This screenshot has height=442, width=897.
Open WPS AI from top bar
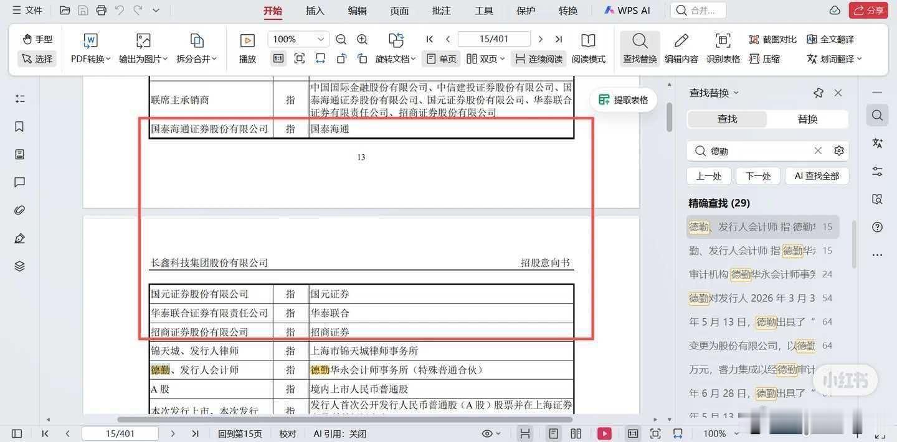tap(627, 11)
